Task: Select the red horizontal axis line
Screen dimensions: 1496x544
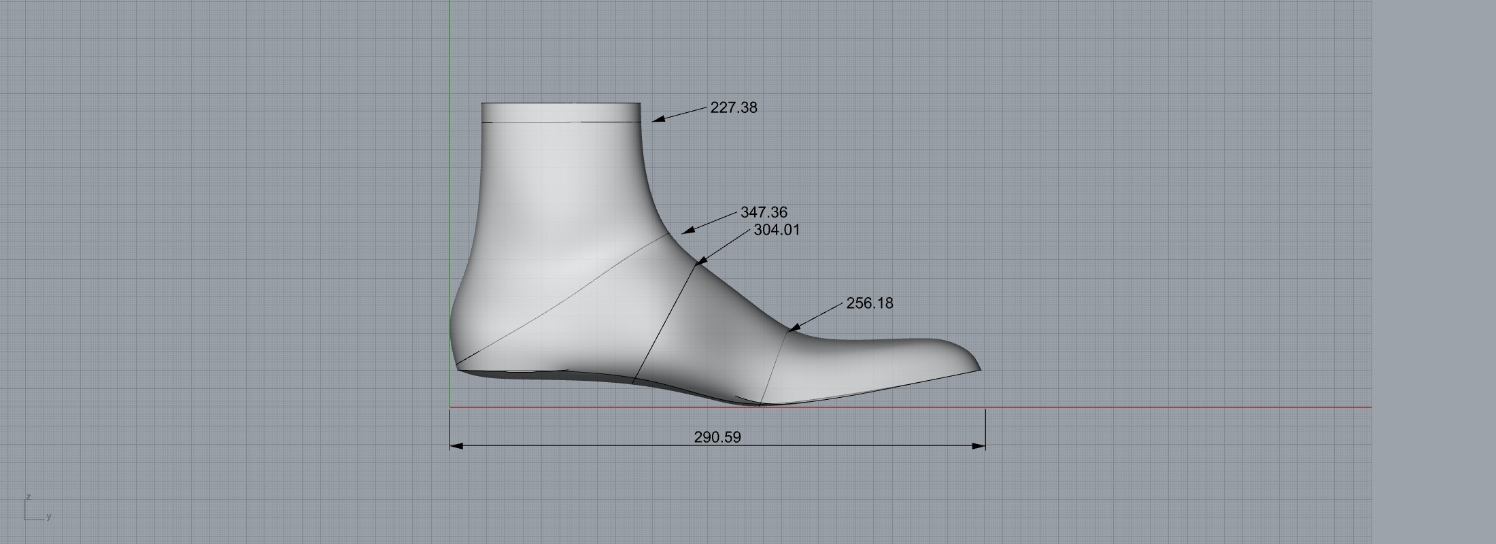Action: (x=1156, y=407)
